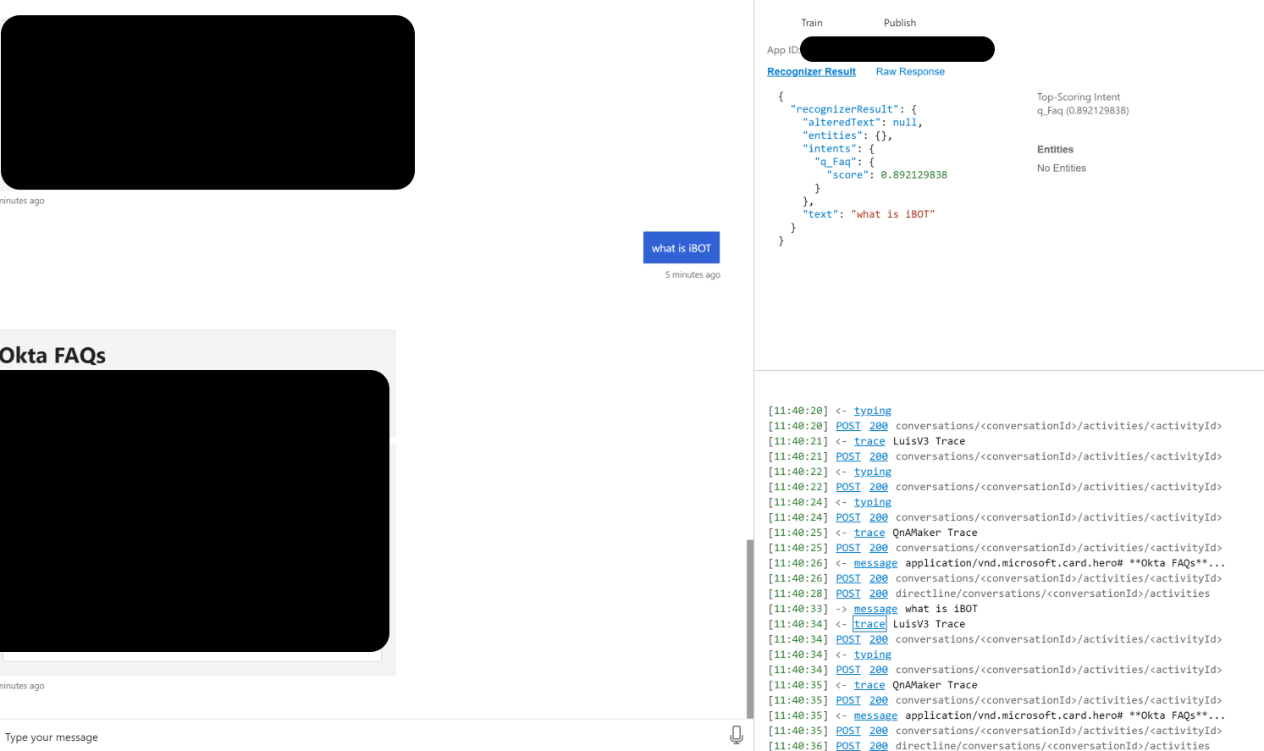1264x751 pixels.
Task: Click the Okta FAQs card title
Action: pyautogui.click(x=54, y=355)
